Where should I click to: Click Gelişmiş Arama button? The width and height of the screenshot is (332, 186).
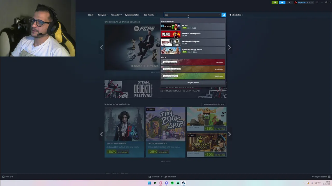[193, 82]
